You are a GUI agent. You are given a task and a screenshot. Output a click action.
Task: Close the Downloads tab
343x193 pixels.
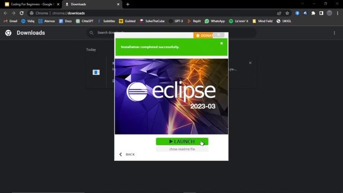click(118, 4)
